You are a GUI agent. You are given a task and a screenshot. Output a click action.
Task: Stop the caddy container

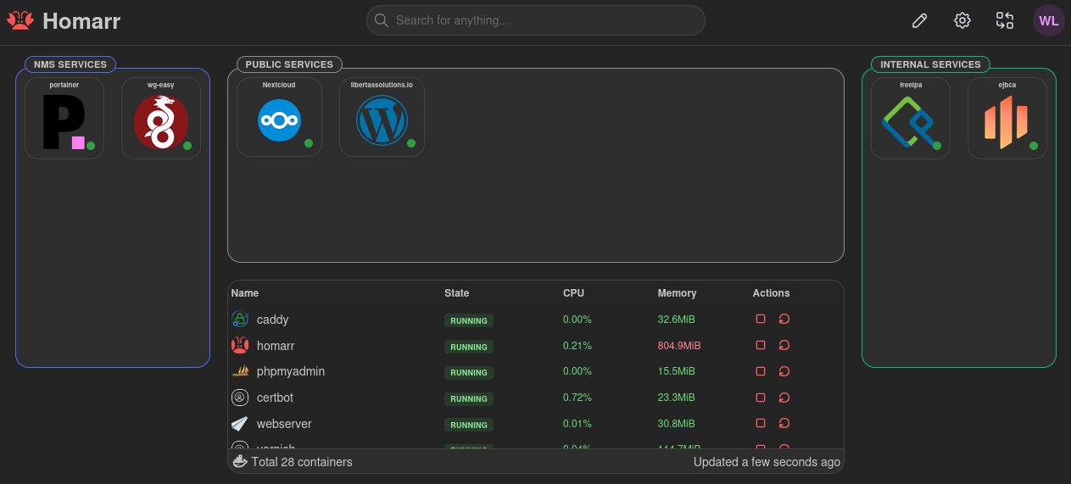click(761, 319)
